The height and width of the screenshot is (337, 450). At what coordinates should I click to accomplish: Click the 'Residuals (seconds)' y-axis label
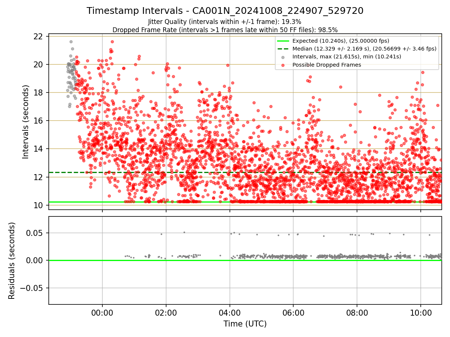(x=12, y=261)
